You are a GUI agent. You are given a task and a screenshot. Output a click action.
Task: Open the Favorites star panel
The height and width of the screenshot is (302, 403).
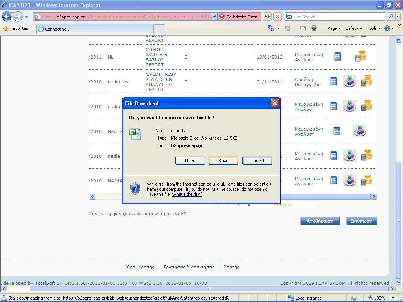pos(15,28)
